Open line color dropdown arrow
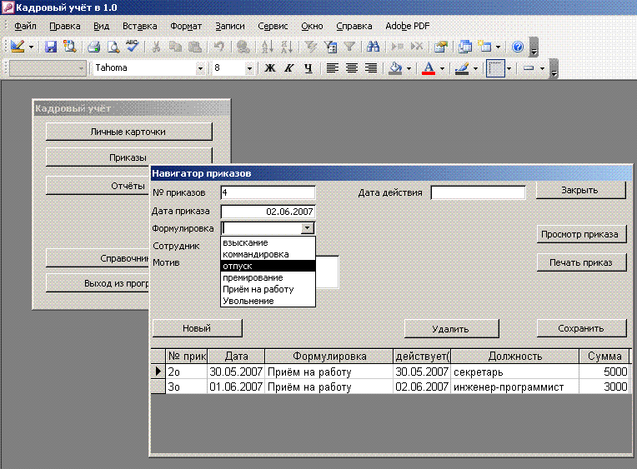The height and width of the screenshot is (469, 637). (476, 68)
